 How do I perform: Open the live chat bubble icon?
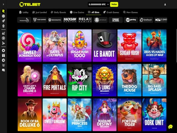pyautogui.click(x=170, y=127)
